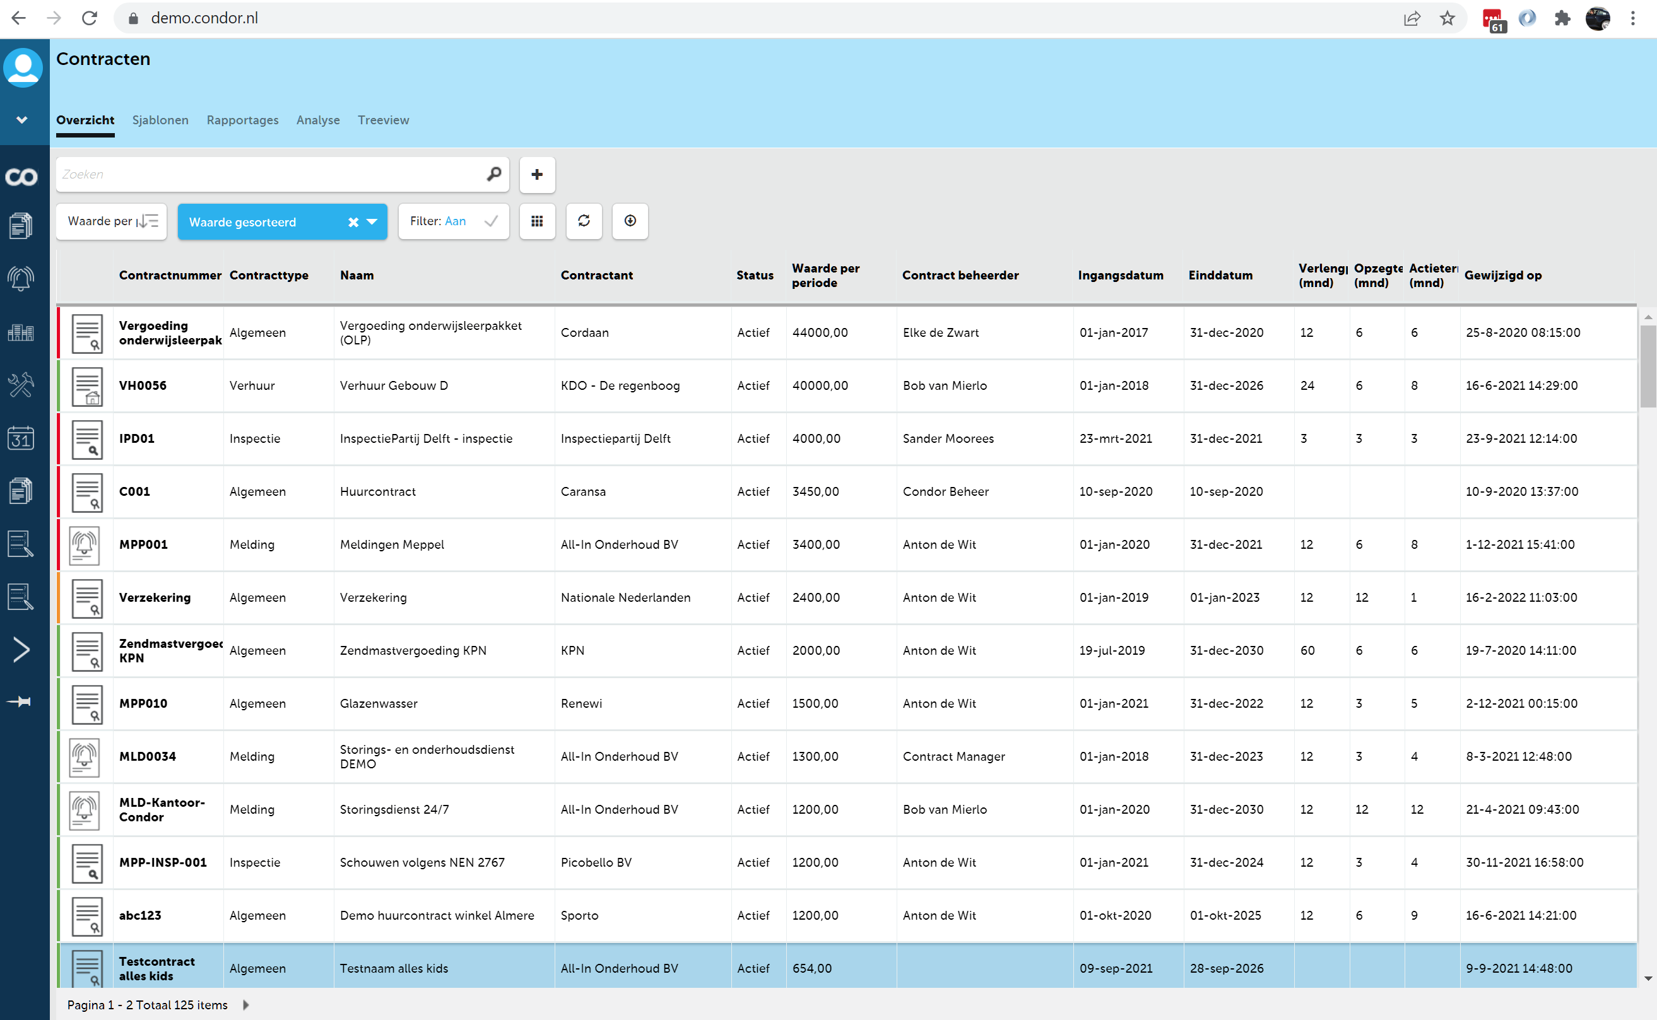Collapse the sidebar via the chevron below the avatar
1657x1020 pixels.
[x=21, y=119]
